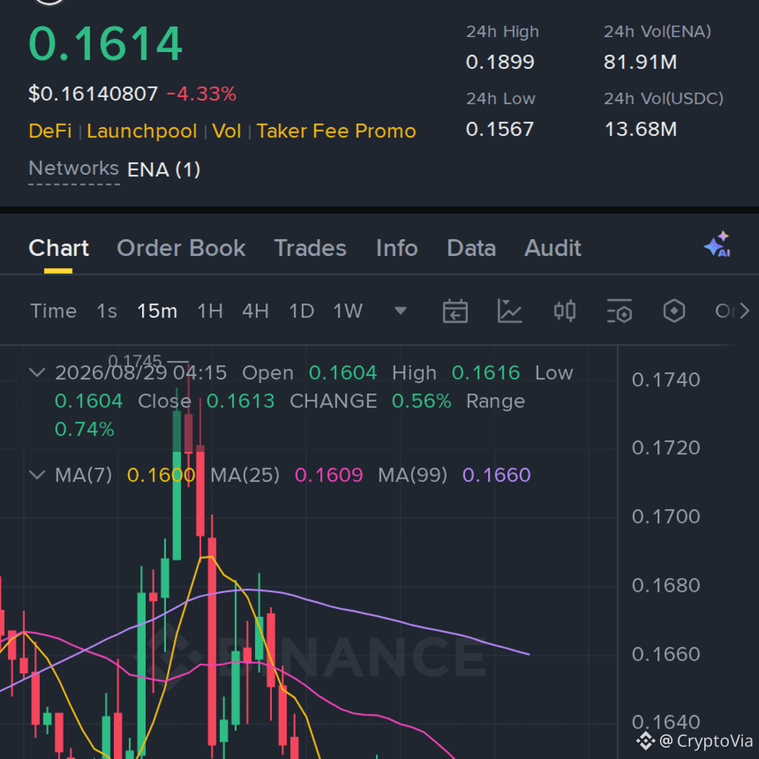Open the Info tab
Viewport: 759px width, 759px height.
(x=397, y=248)
